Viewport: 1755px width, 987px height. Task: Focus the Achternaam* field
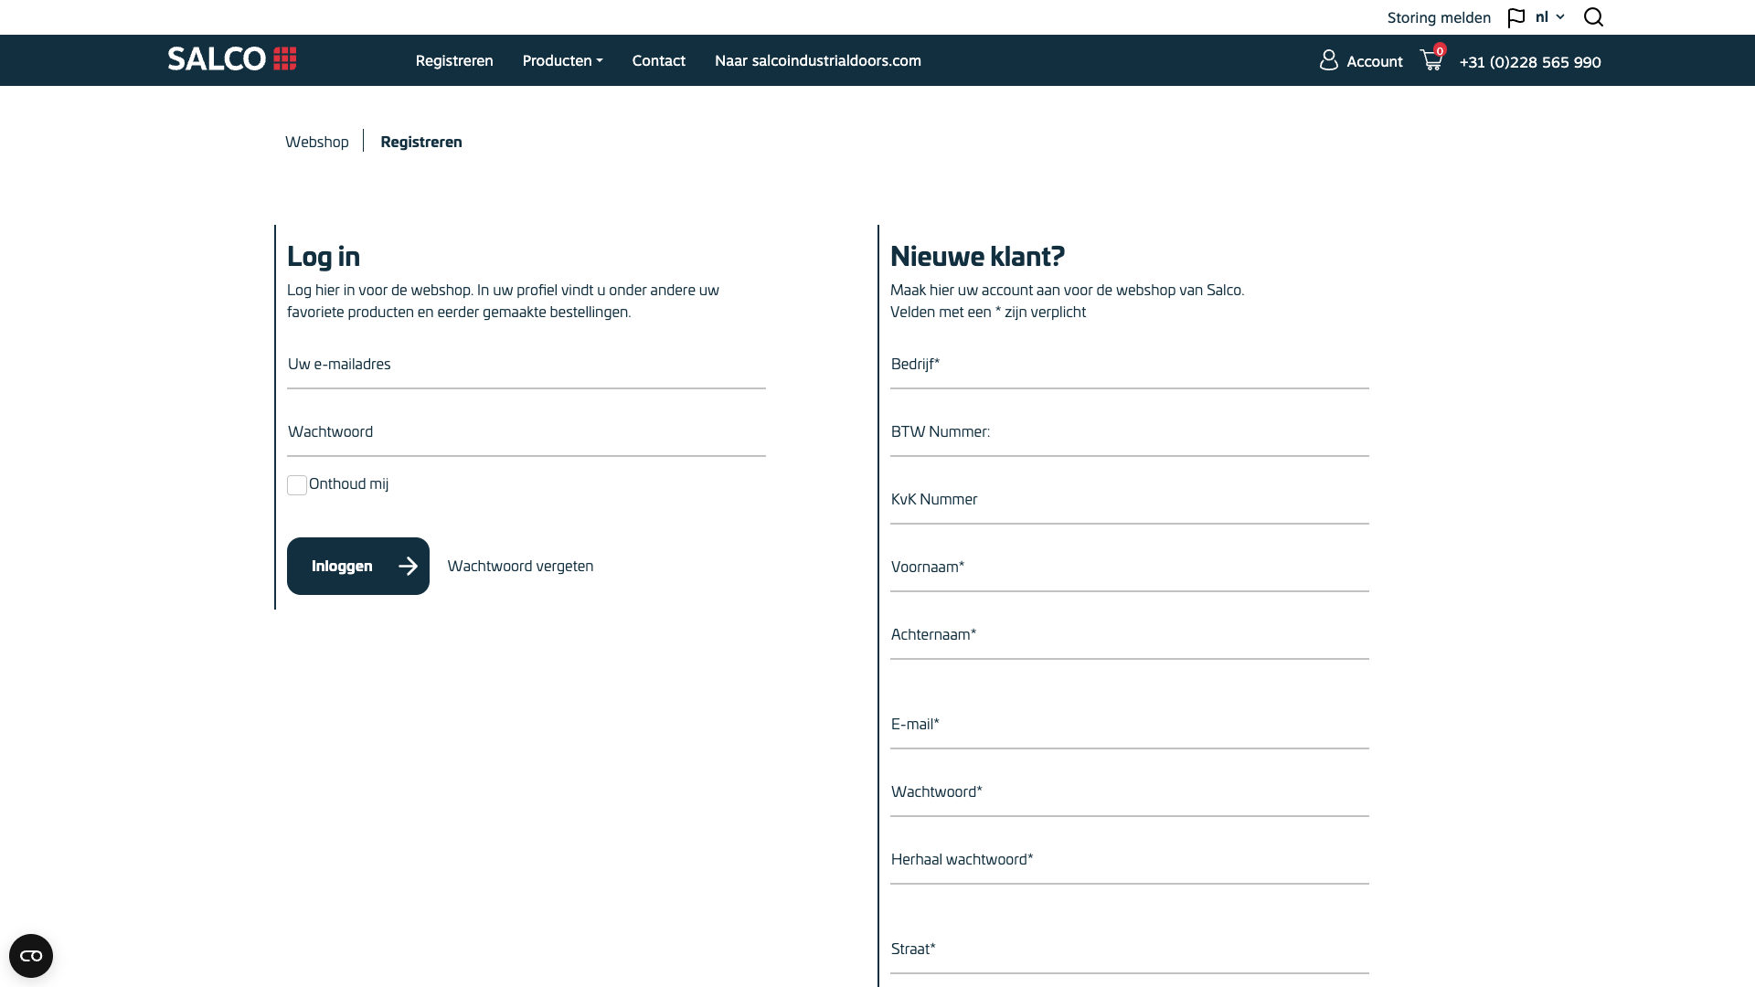1130,635
